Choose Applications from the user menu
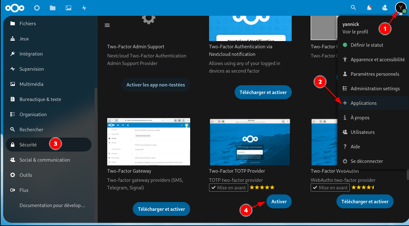This screenshot has width=409, height=226. (364, 103)
